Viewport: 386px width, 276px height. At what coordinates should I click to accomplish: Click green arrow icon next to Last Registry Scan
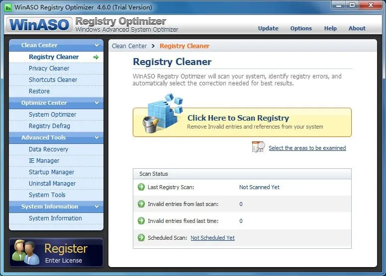pos(141,187)
